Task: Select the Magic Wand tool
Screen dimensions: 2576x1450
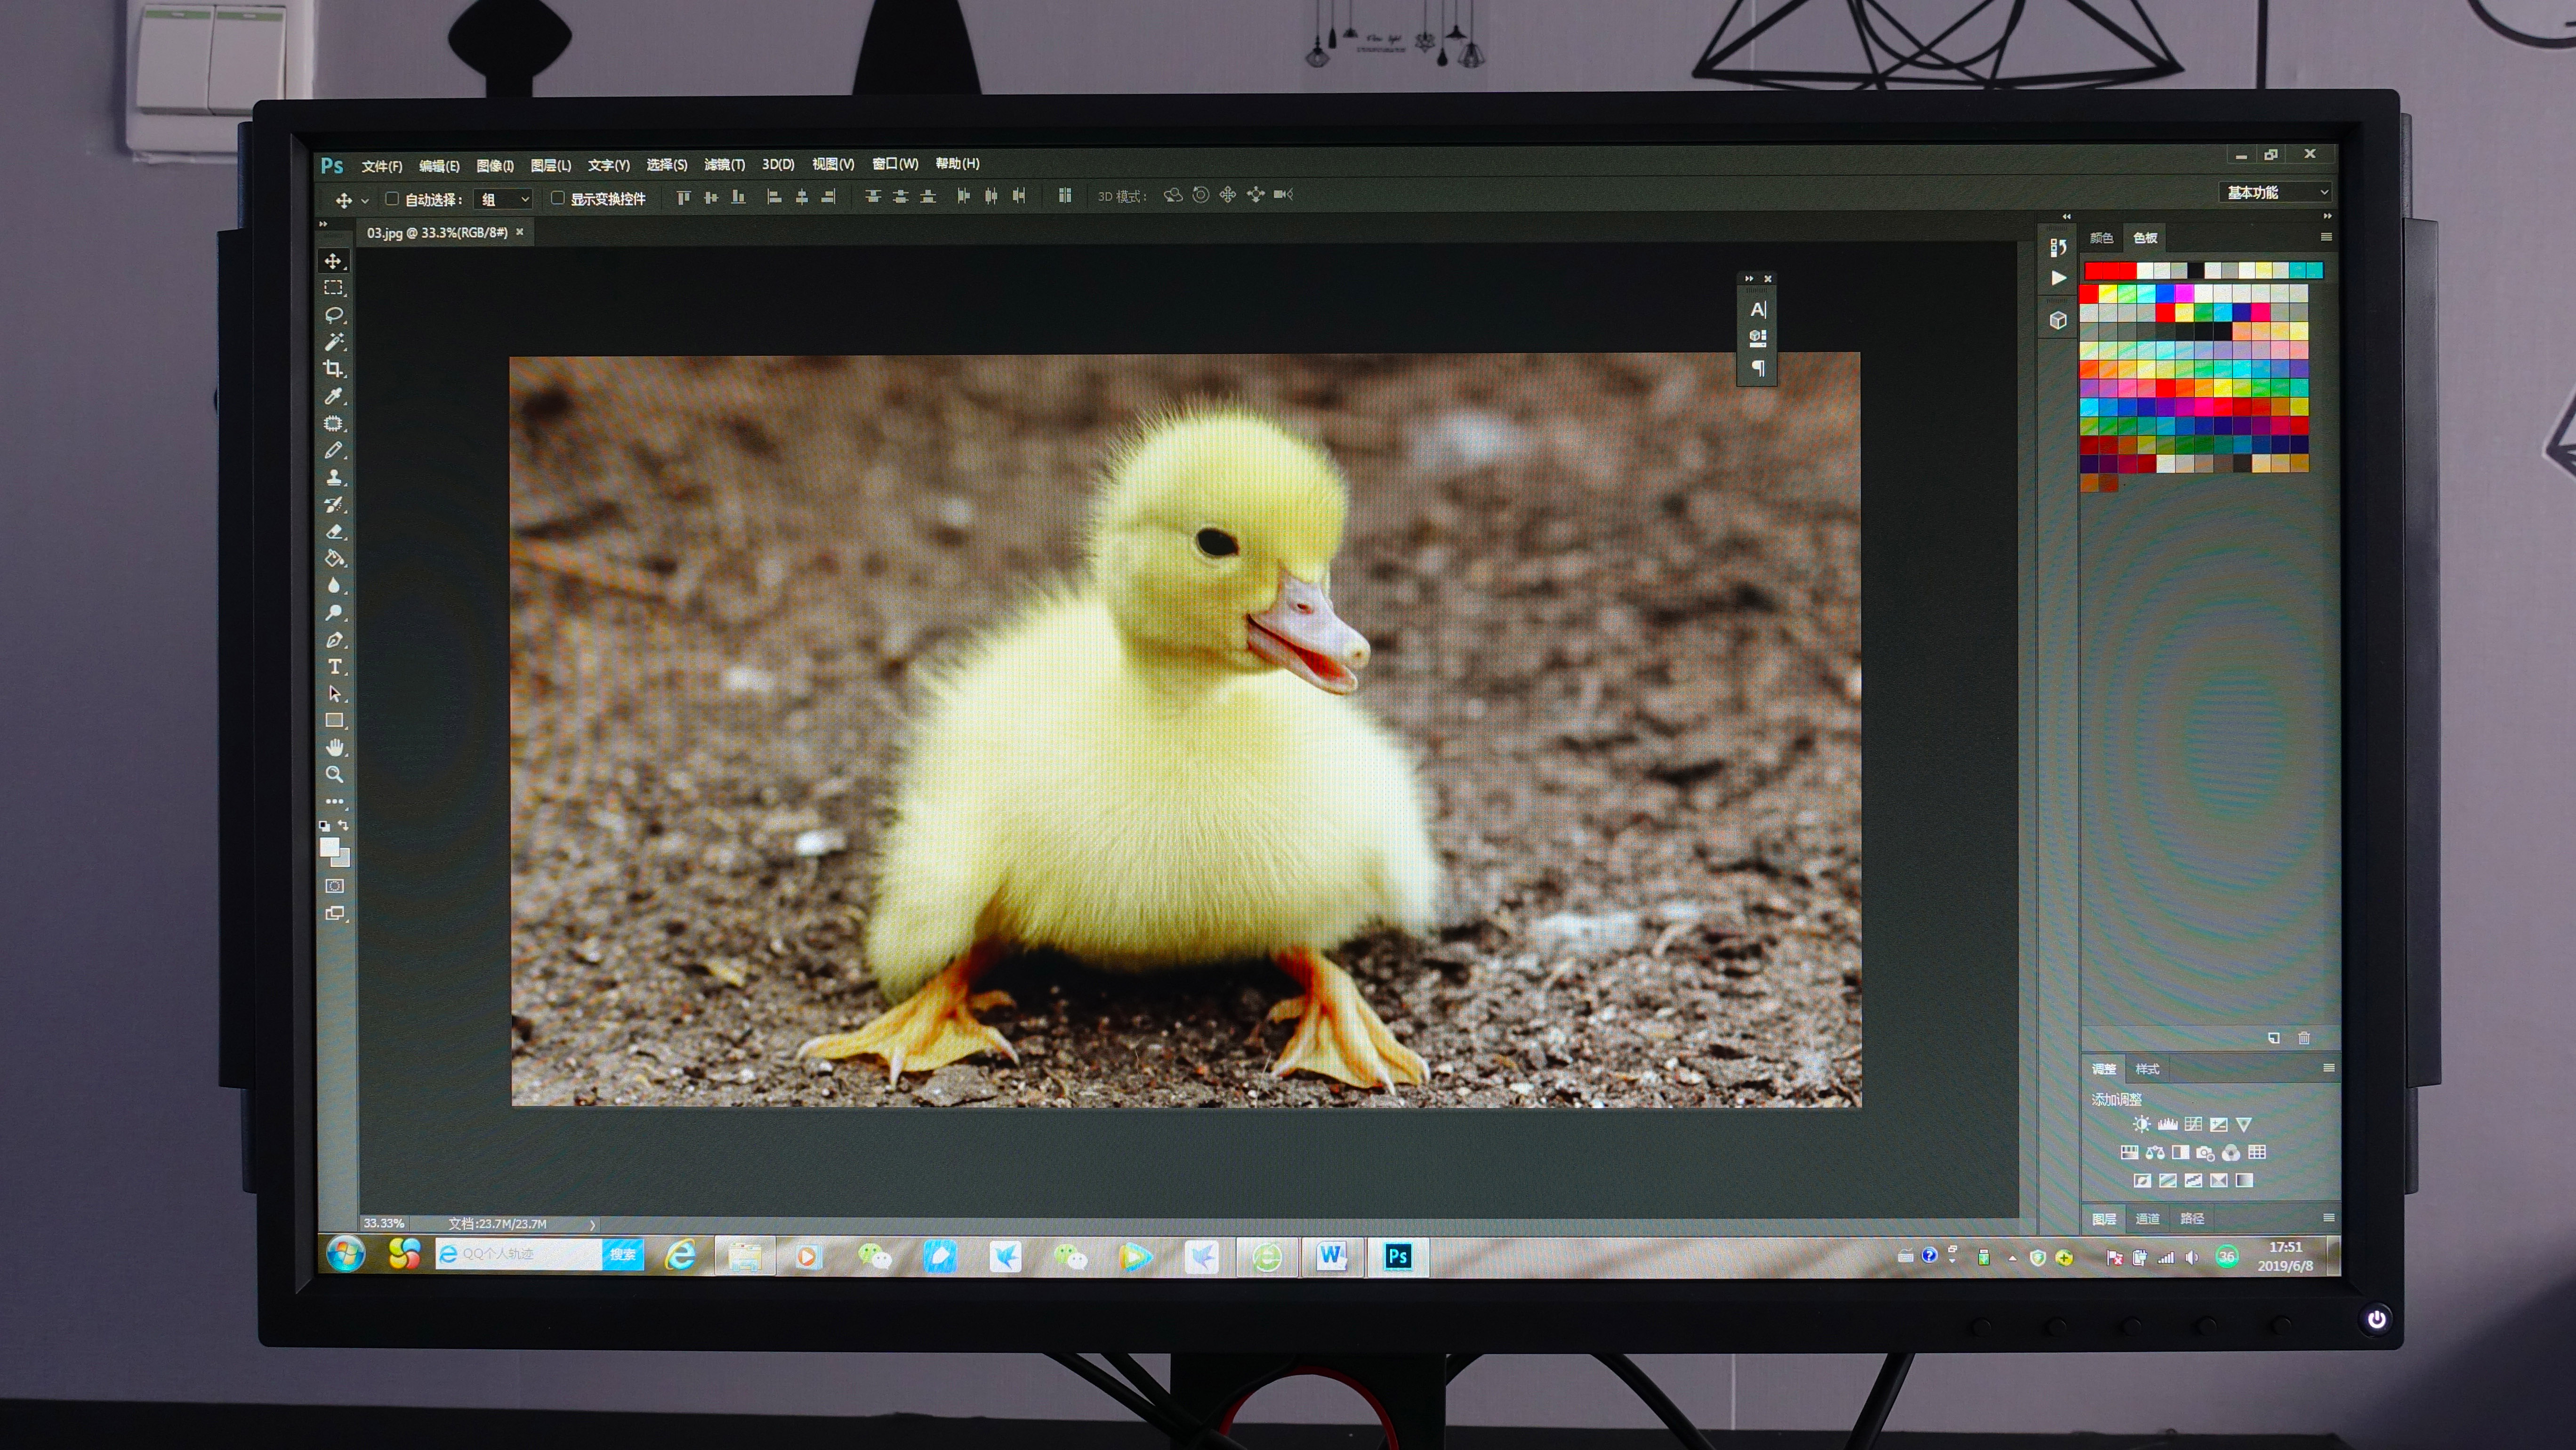Action: click(x=333, y=342)
